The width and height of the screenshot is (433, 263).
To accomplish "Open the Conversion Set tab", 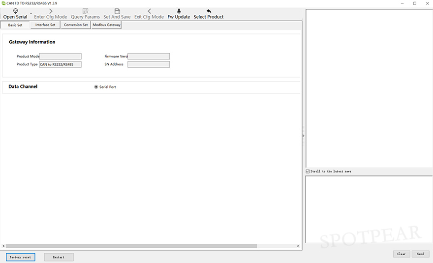I will [x=76, y=25].
